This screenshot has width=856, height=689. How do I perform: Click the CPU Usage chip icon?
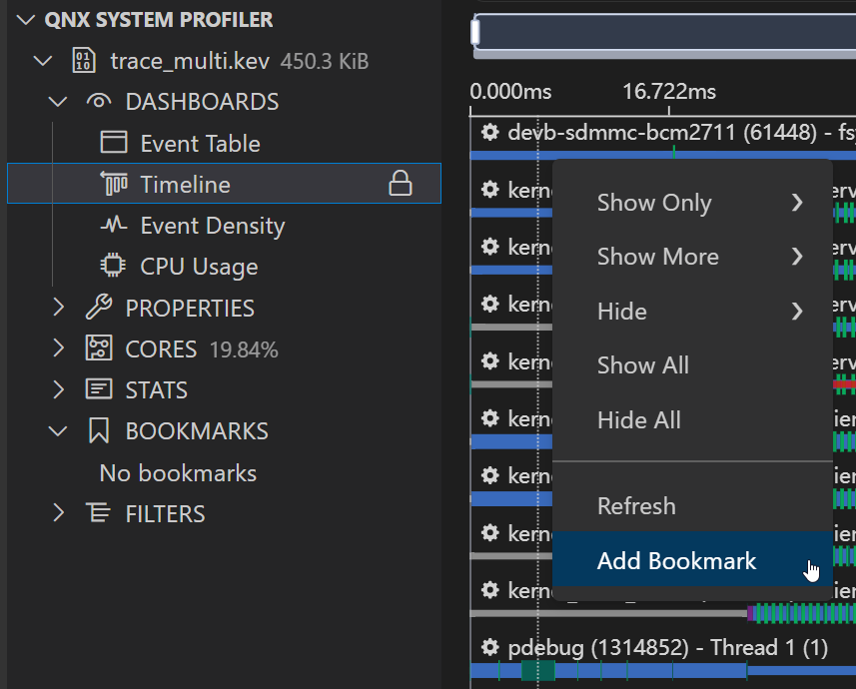(114, 267)
